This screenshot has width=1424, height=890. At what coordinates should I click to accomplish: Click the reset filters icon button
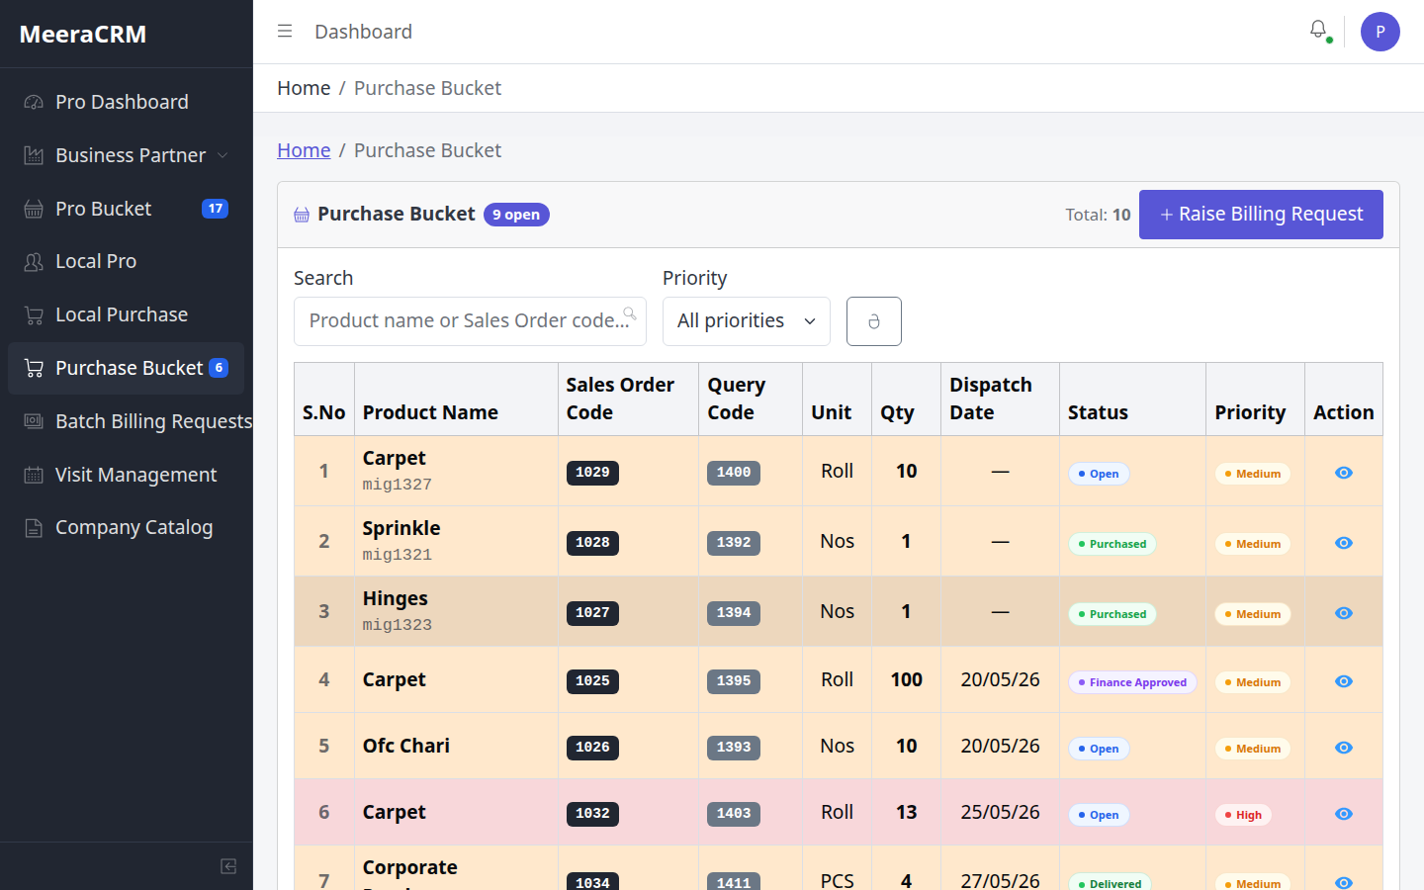(874, 321)
